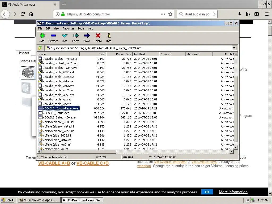The image size is (272, 204).
Task: Open Firefox hamburger menu
Action: click(x=267, y=14)
